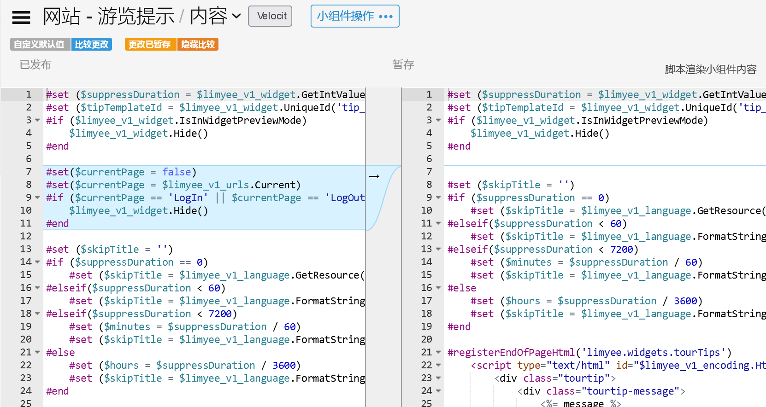Screen dimensions: 766x407
Task: Fold right pane #registerEndOfPageHtml at line 21
Action: point(438,353)
